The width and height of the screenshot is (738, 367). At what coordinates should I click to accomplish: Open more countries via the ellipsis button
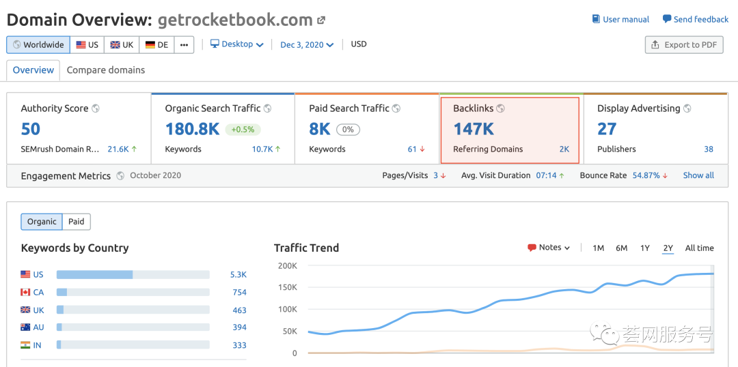click(x=184, y=45)
